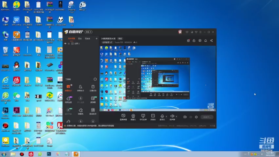Viewport: 279px width, 157px height.
Task: Click the edit pencil on the category tag
Action: tap(111, 42)
